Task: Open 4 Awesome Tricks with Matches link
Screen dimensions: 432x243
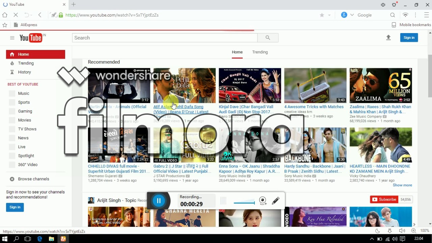Action: tap(314, 107)
